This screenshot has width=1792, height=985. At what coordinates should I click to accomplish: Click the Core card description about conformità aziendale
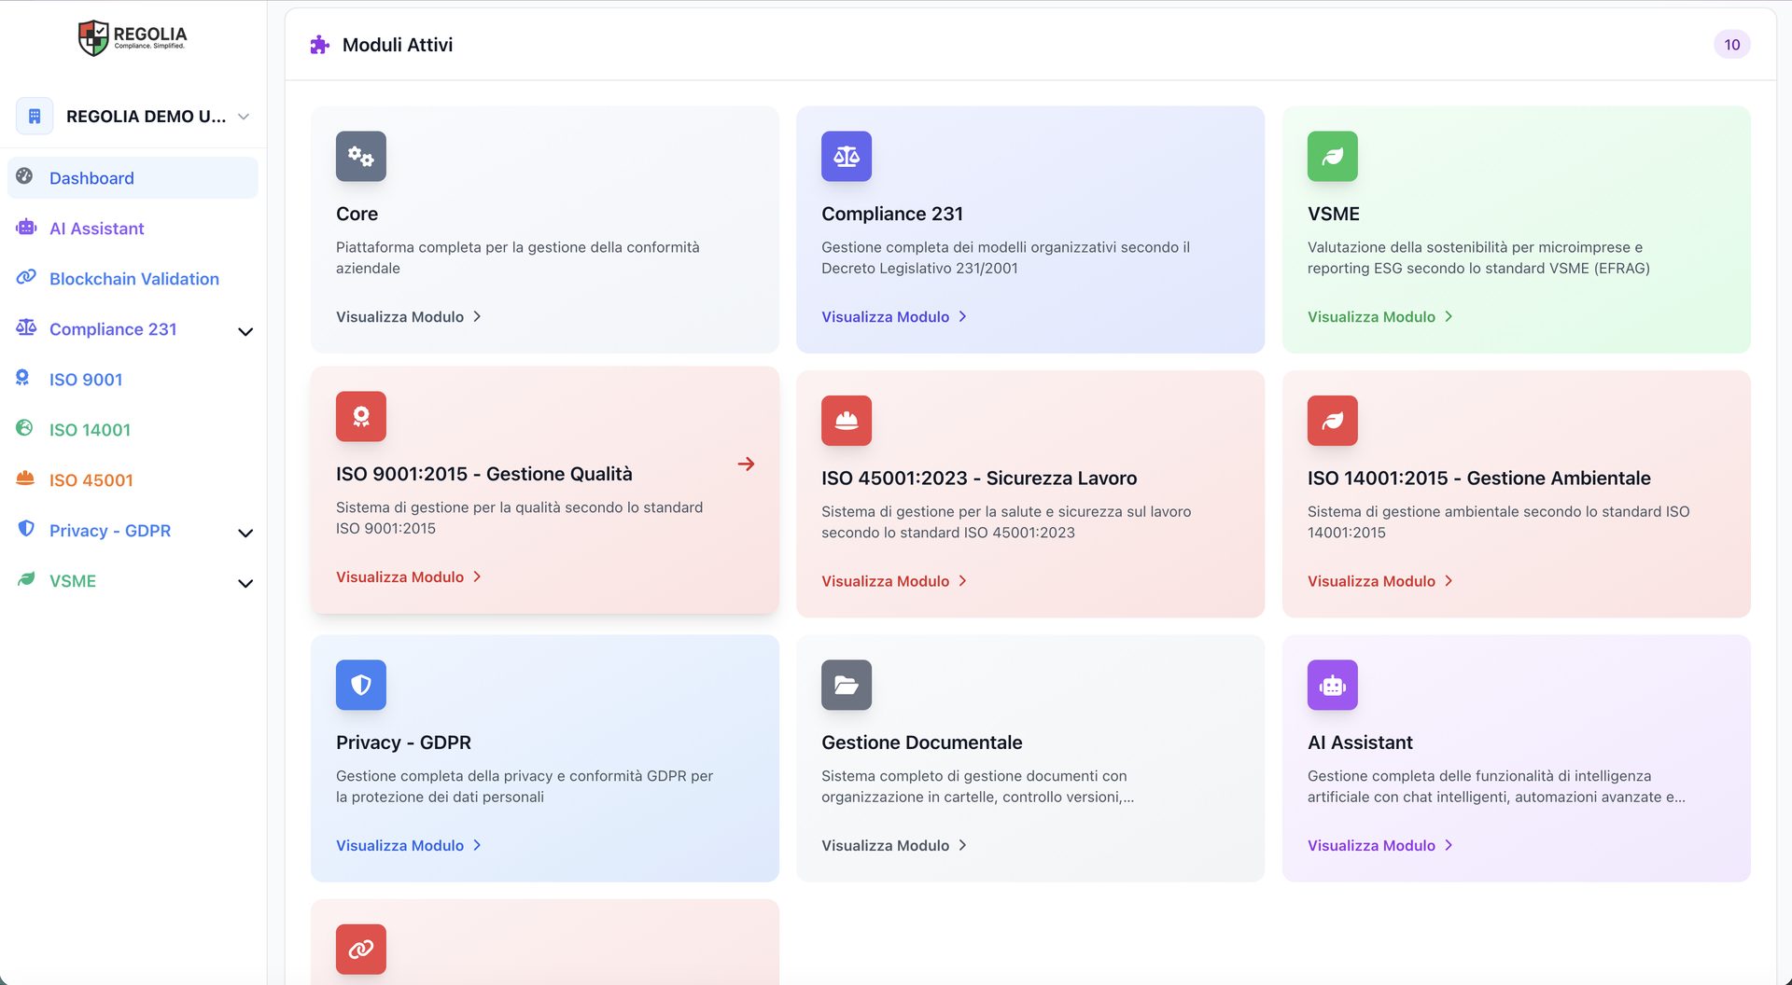[x=518, y=257]
